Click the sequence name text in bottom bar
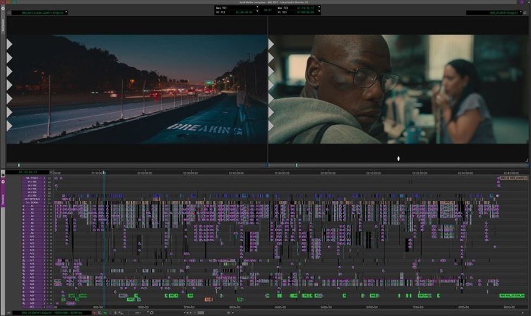 [x=51, y=313]
